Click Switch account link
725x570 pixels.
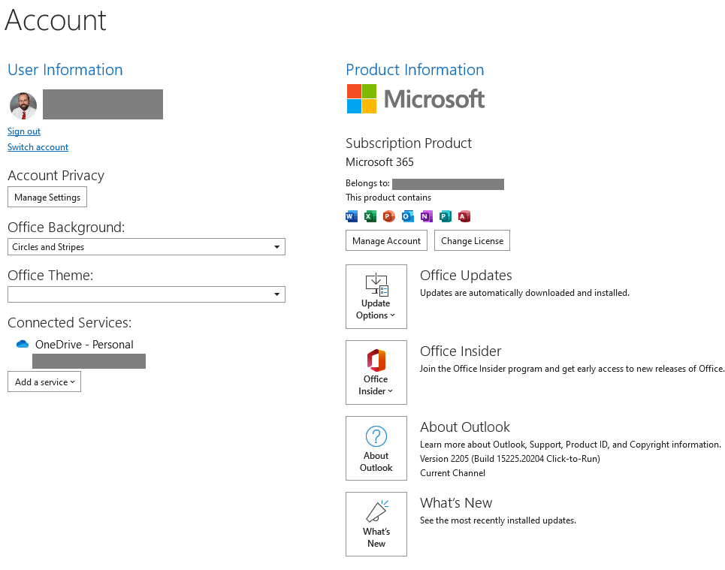click(x=38, y=147)
